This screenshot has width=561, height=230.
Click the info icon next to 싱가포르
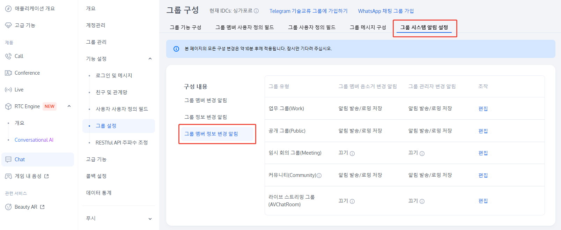pyautogui.click(x=256, y=11)
